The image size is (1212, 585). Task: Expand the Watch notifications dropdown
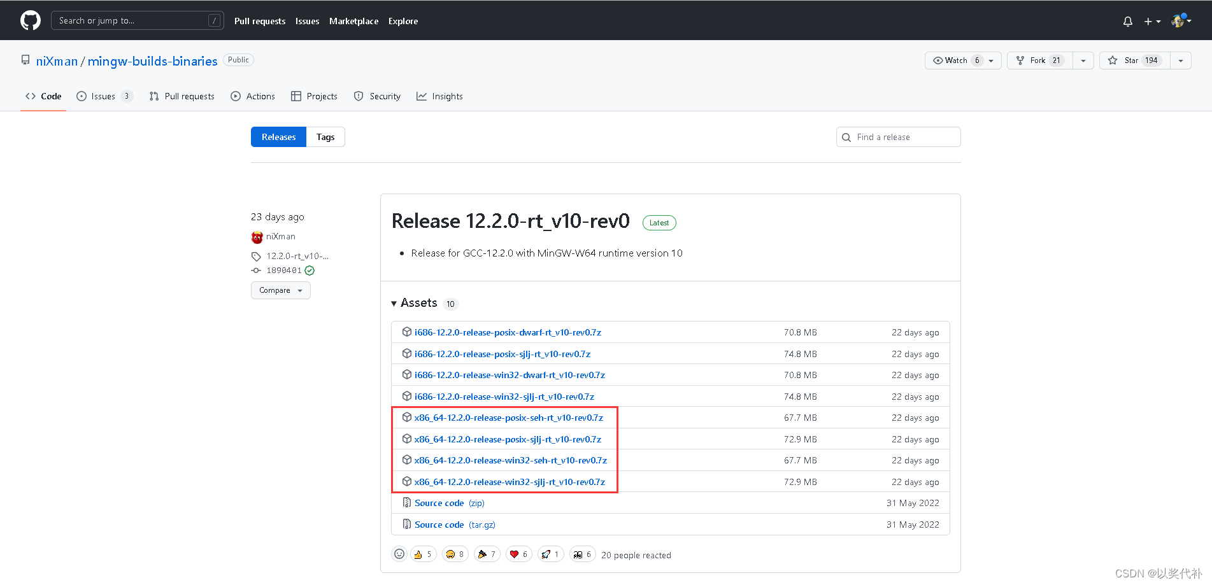(x=963, y=60)
